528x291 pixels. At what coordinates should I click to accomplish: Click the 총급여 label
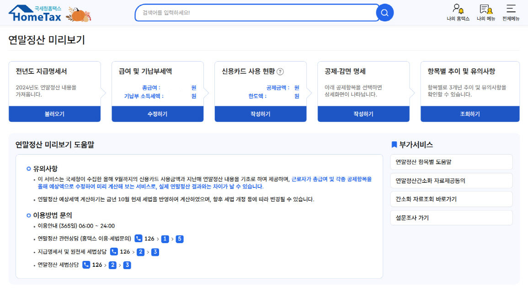[151, 88]
